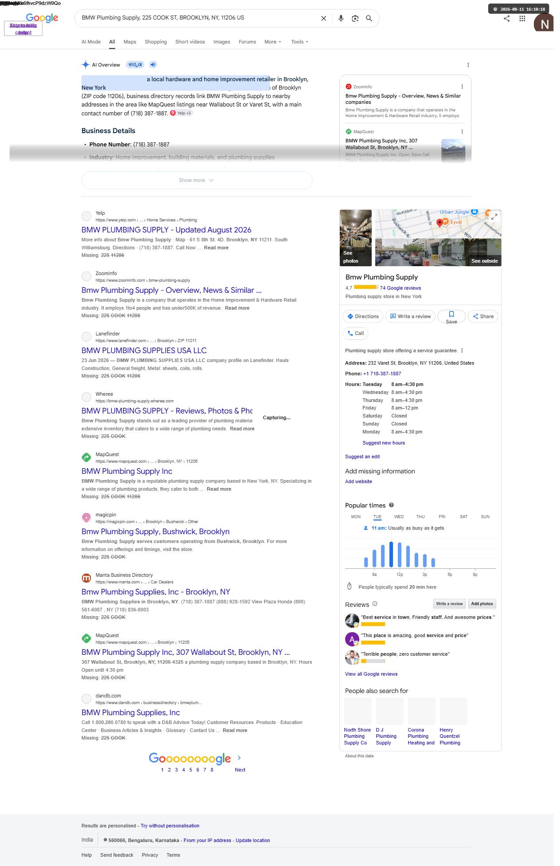This screenshot has height=866, width=560.
Task: Click the Google logo
Action: [42, 18]
